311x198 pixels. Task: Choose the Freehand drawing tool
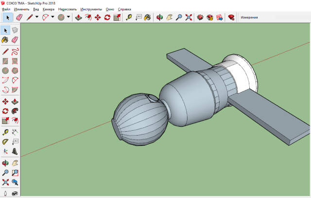[x=15, y=51]
